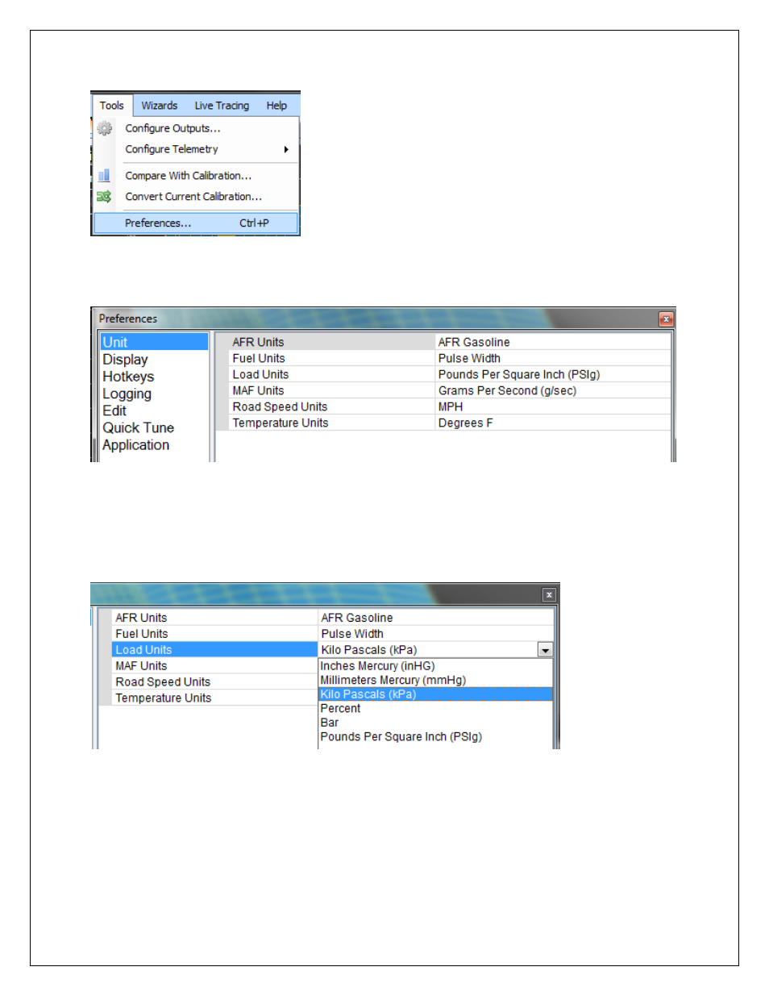Open the Tools menu
Image resolution: width=769 pixels, height=996 pixels.
click(112, 106)
